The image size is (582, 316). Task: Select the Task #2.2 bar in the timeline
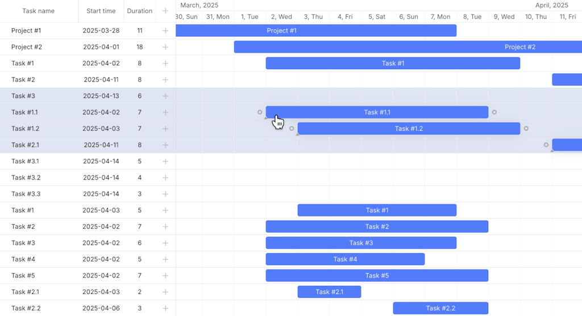coord(440,308)
